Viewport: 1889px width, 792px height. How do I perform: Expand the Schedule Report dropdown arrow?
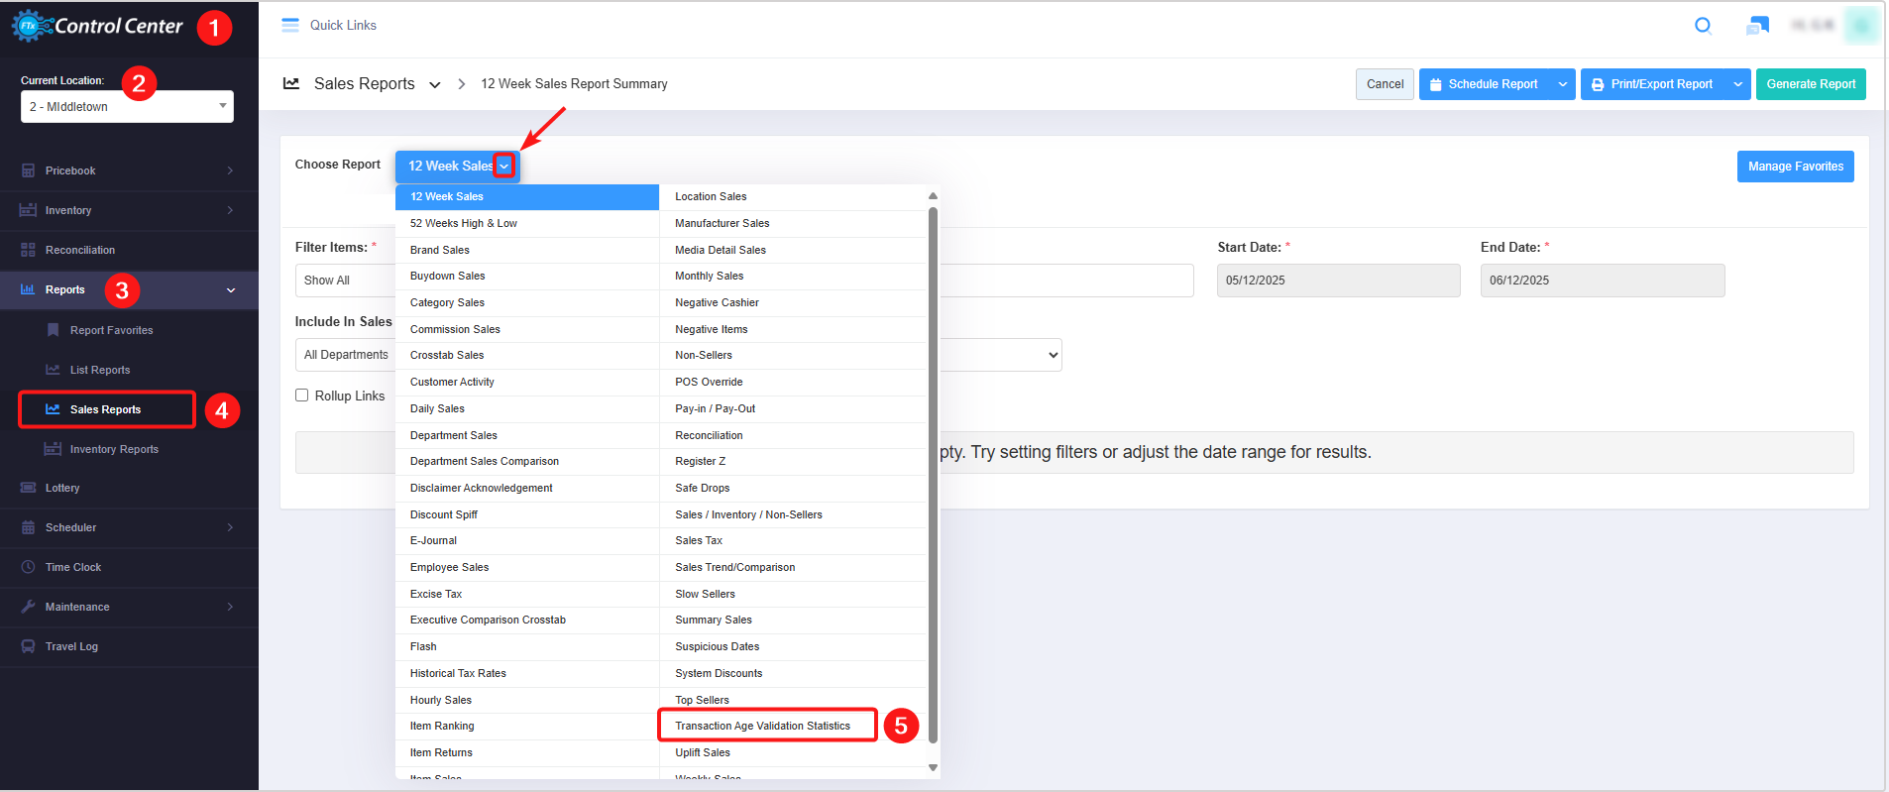[x=1562, y=84]
